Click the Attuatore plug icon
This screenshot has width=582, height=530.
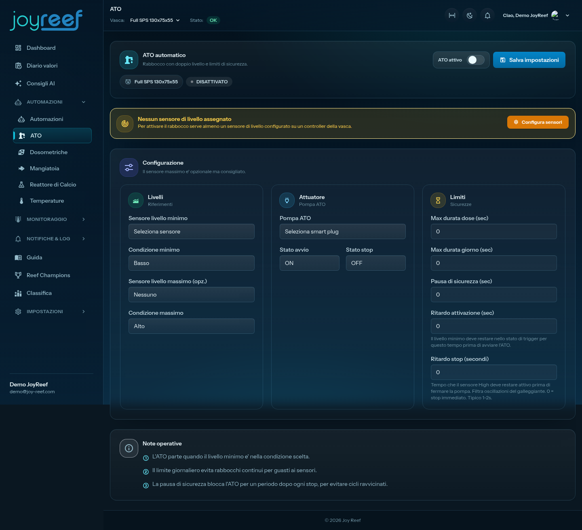[287, 200]
